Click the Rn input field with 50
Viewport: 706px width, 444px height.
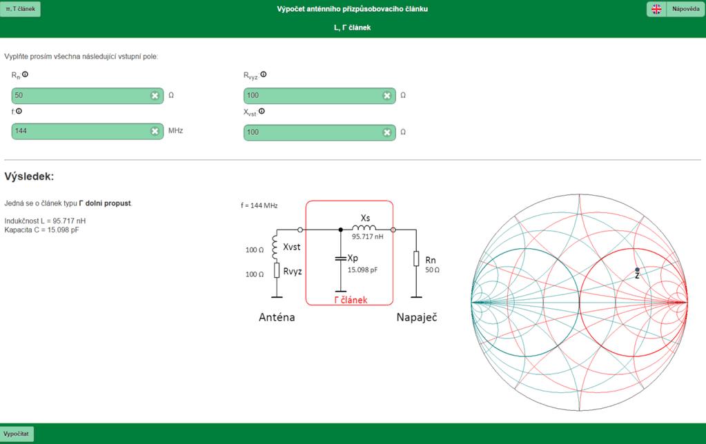[x=88, y=95]
